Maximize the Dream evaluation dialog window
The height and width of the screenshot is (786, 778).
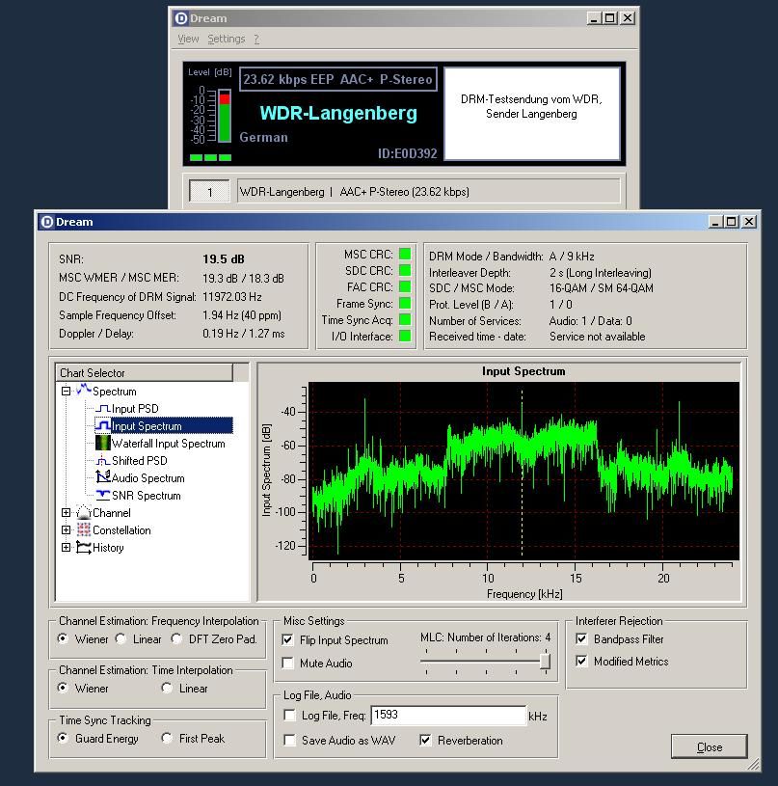pos(732,222)
